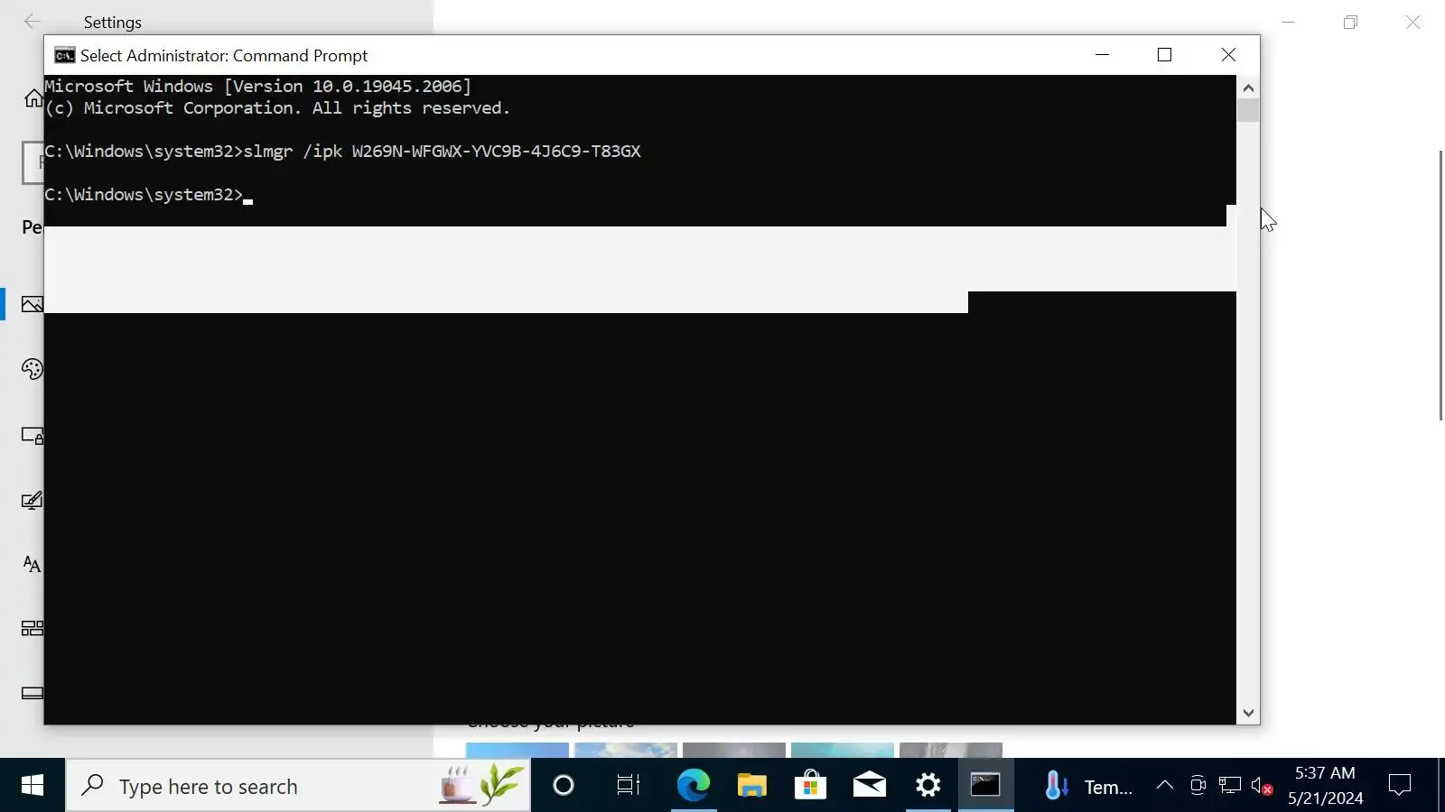Click the Settings window title text

click(113, 23)
